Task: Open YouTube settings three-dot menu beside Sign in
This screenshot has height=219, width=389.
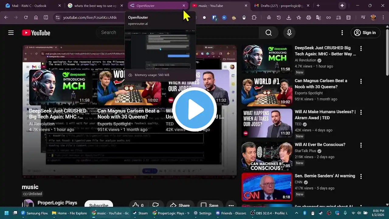Action: [342, 33]
